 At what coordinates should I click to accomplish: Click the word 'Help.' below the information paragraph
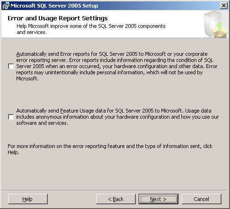coord(13,152)
